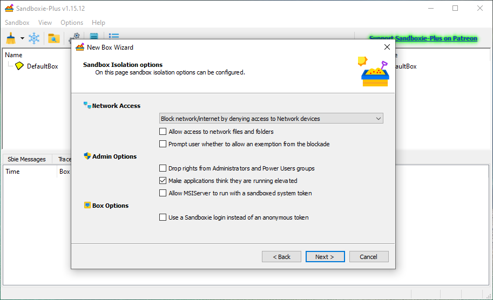
Task: Switch to the Sbie Messages tab
Action: [x=26, y=159]
